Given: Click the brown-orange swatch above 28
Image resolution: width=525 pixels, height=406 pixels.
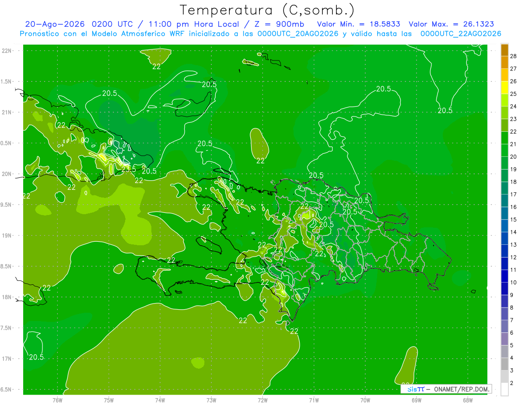Looking at the screenshot, I should click(505, 50).
